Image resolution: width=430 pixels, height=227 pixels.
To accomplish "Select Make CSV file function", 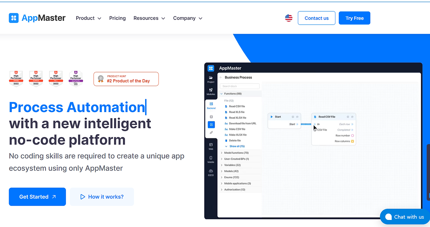I will pos(235,129).
